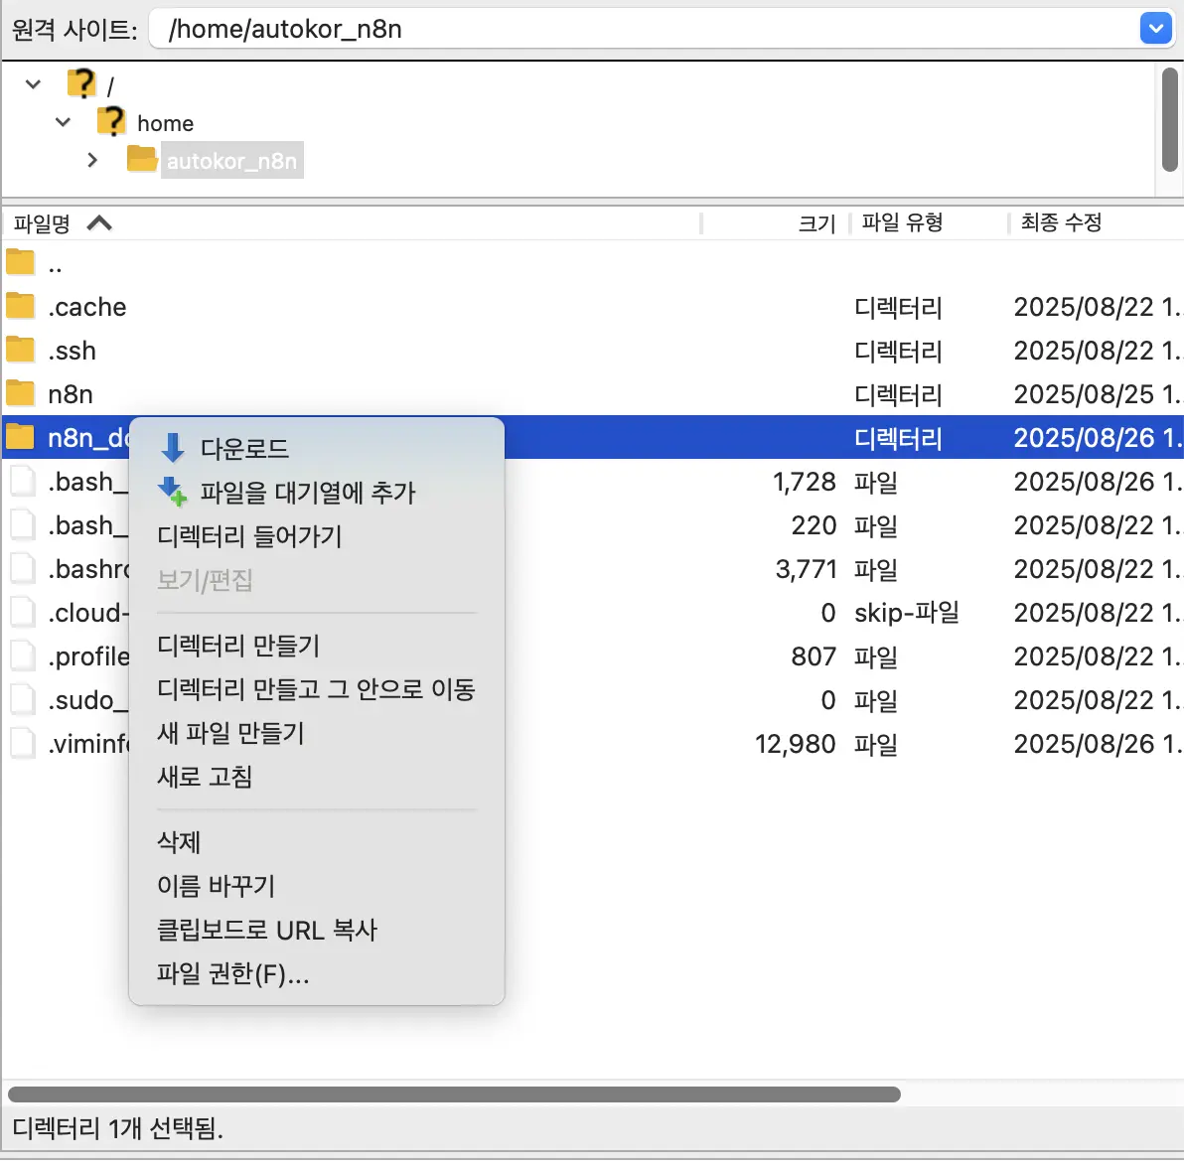Expand the autokor_n8n tree node
This screenshot has height=1166, width=1184.
coord(92,159)
